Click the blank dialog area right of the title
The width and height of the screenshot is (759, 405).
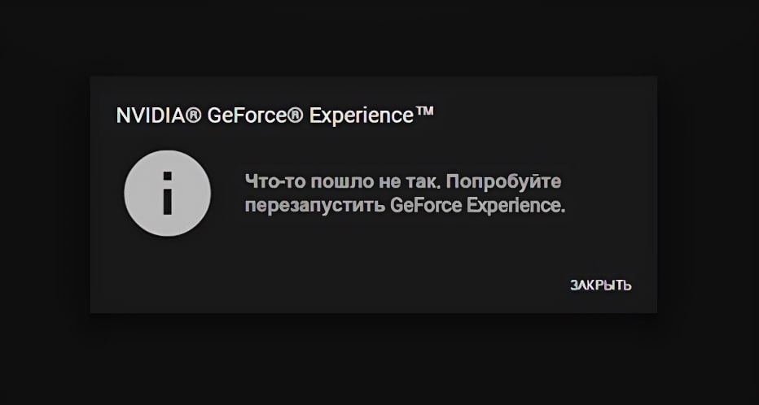542,115
